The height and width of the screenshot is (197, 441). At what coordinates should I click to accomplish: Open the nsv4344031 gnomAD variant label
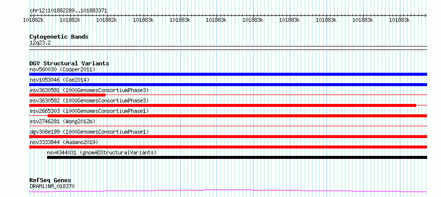pyautogui.click(x=102, y=152)
